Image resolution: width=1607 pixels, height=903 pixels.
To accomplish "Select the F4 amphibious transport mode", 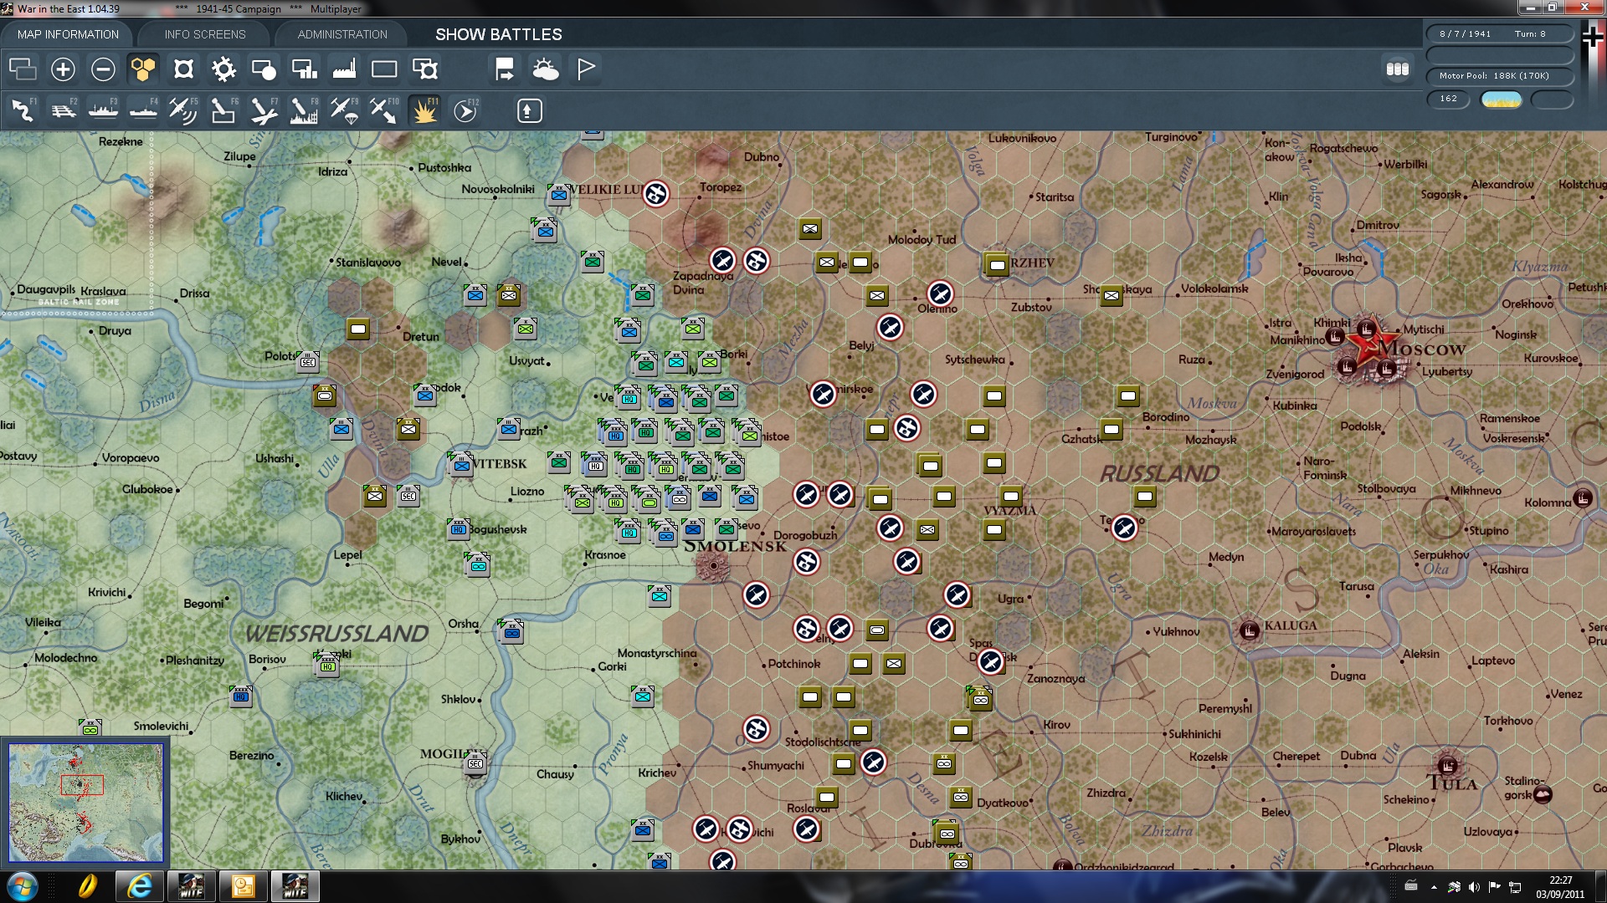I will [143, 110].
